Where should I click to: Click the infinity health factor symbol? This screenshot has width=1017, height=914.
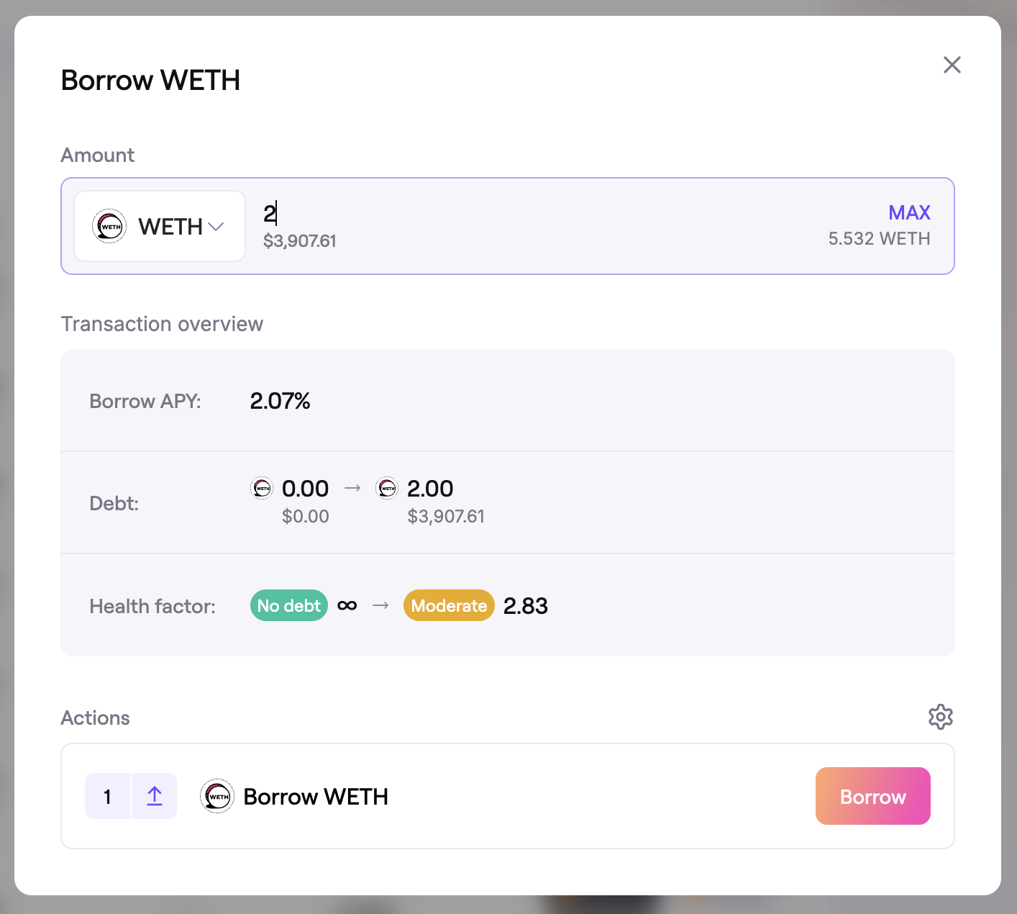pos(347,605)
